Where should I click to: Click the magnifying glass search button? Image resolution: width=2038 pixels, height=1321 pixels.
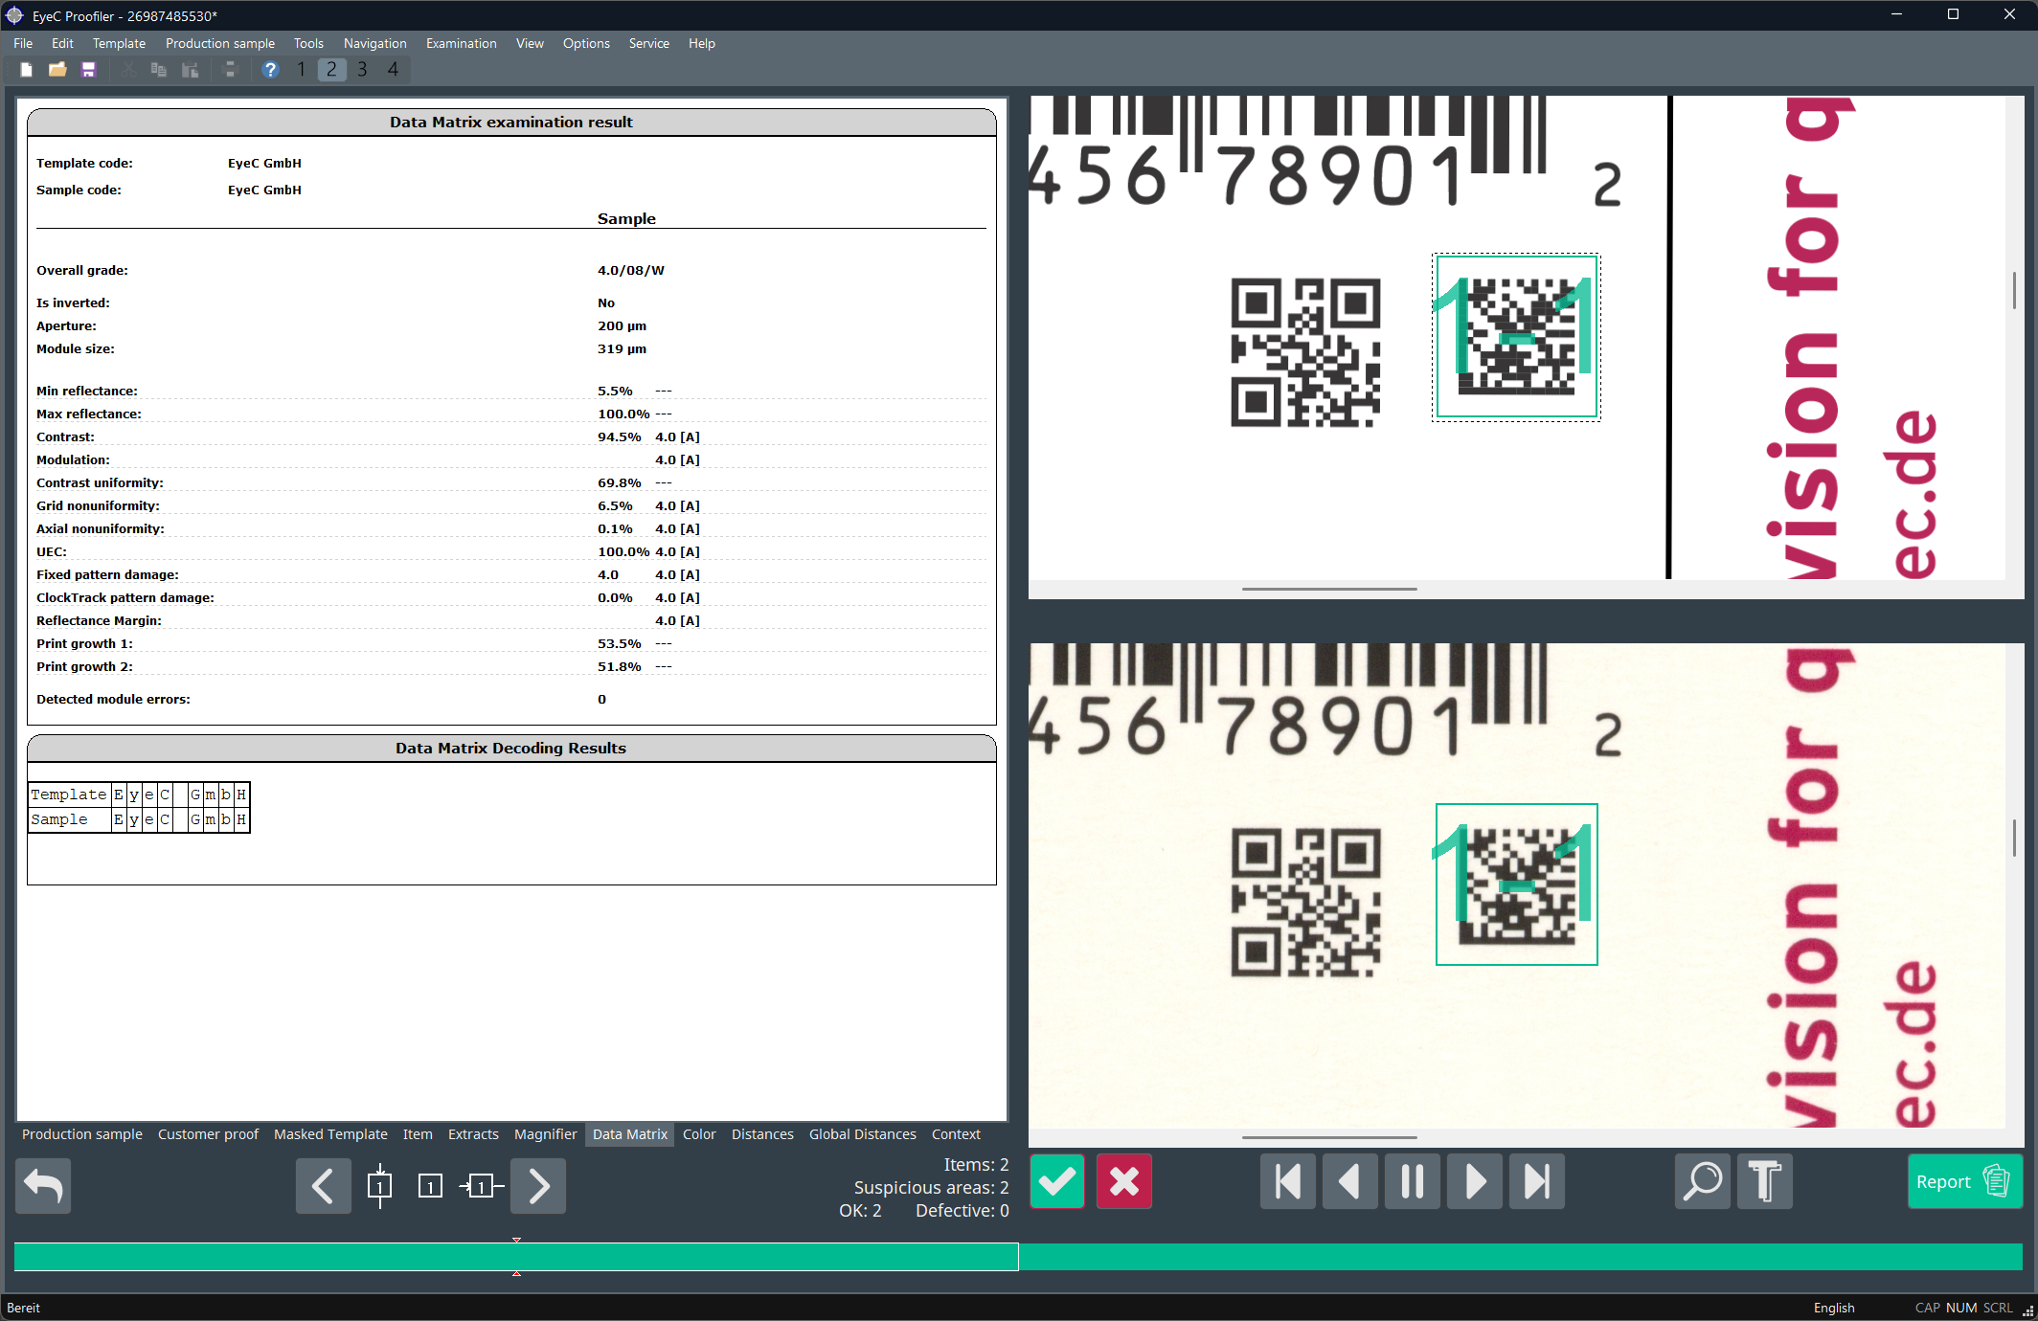click(1703, 1182)
